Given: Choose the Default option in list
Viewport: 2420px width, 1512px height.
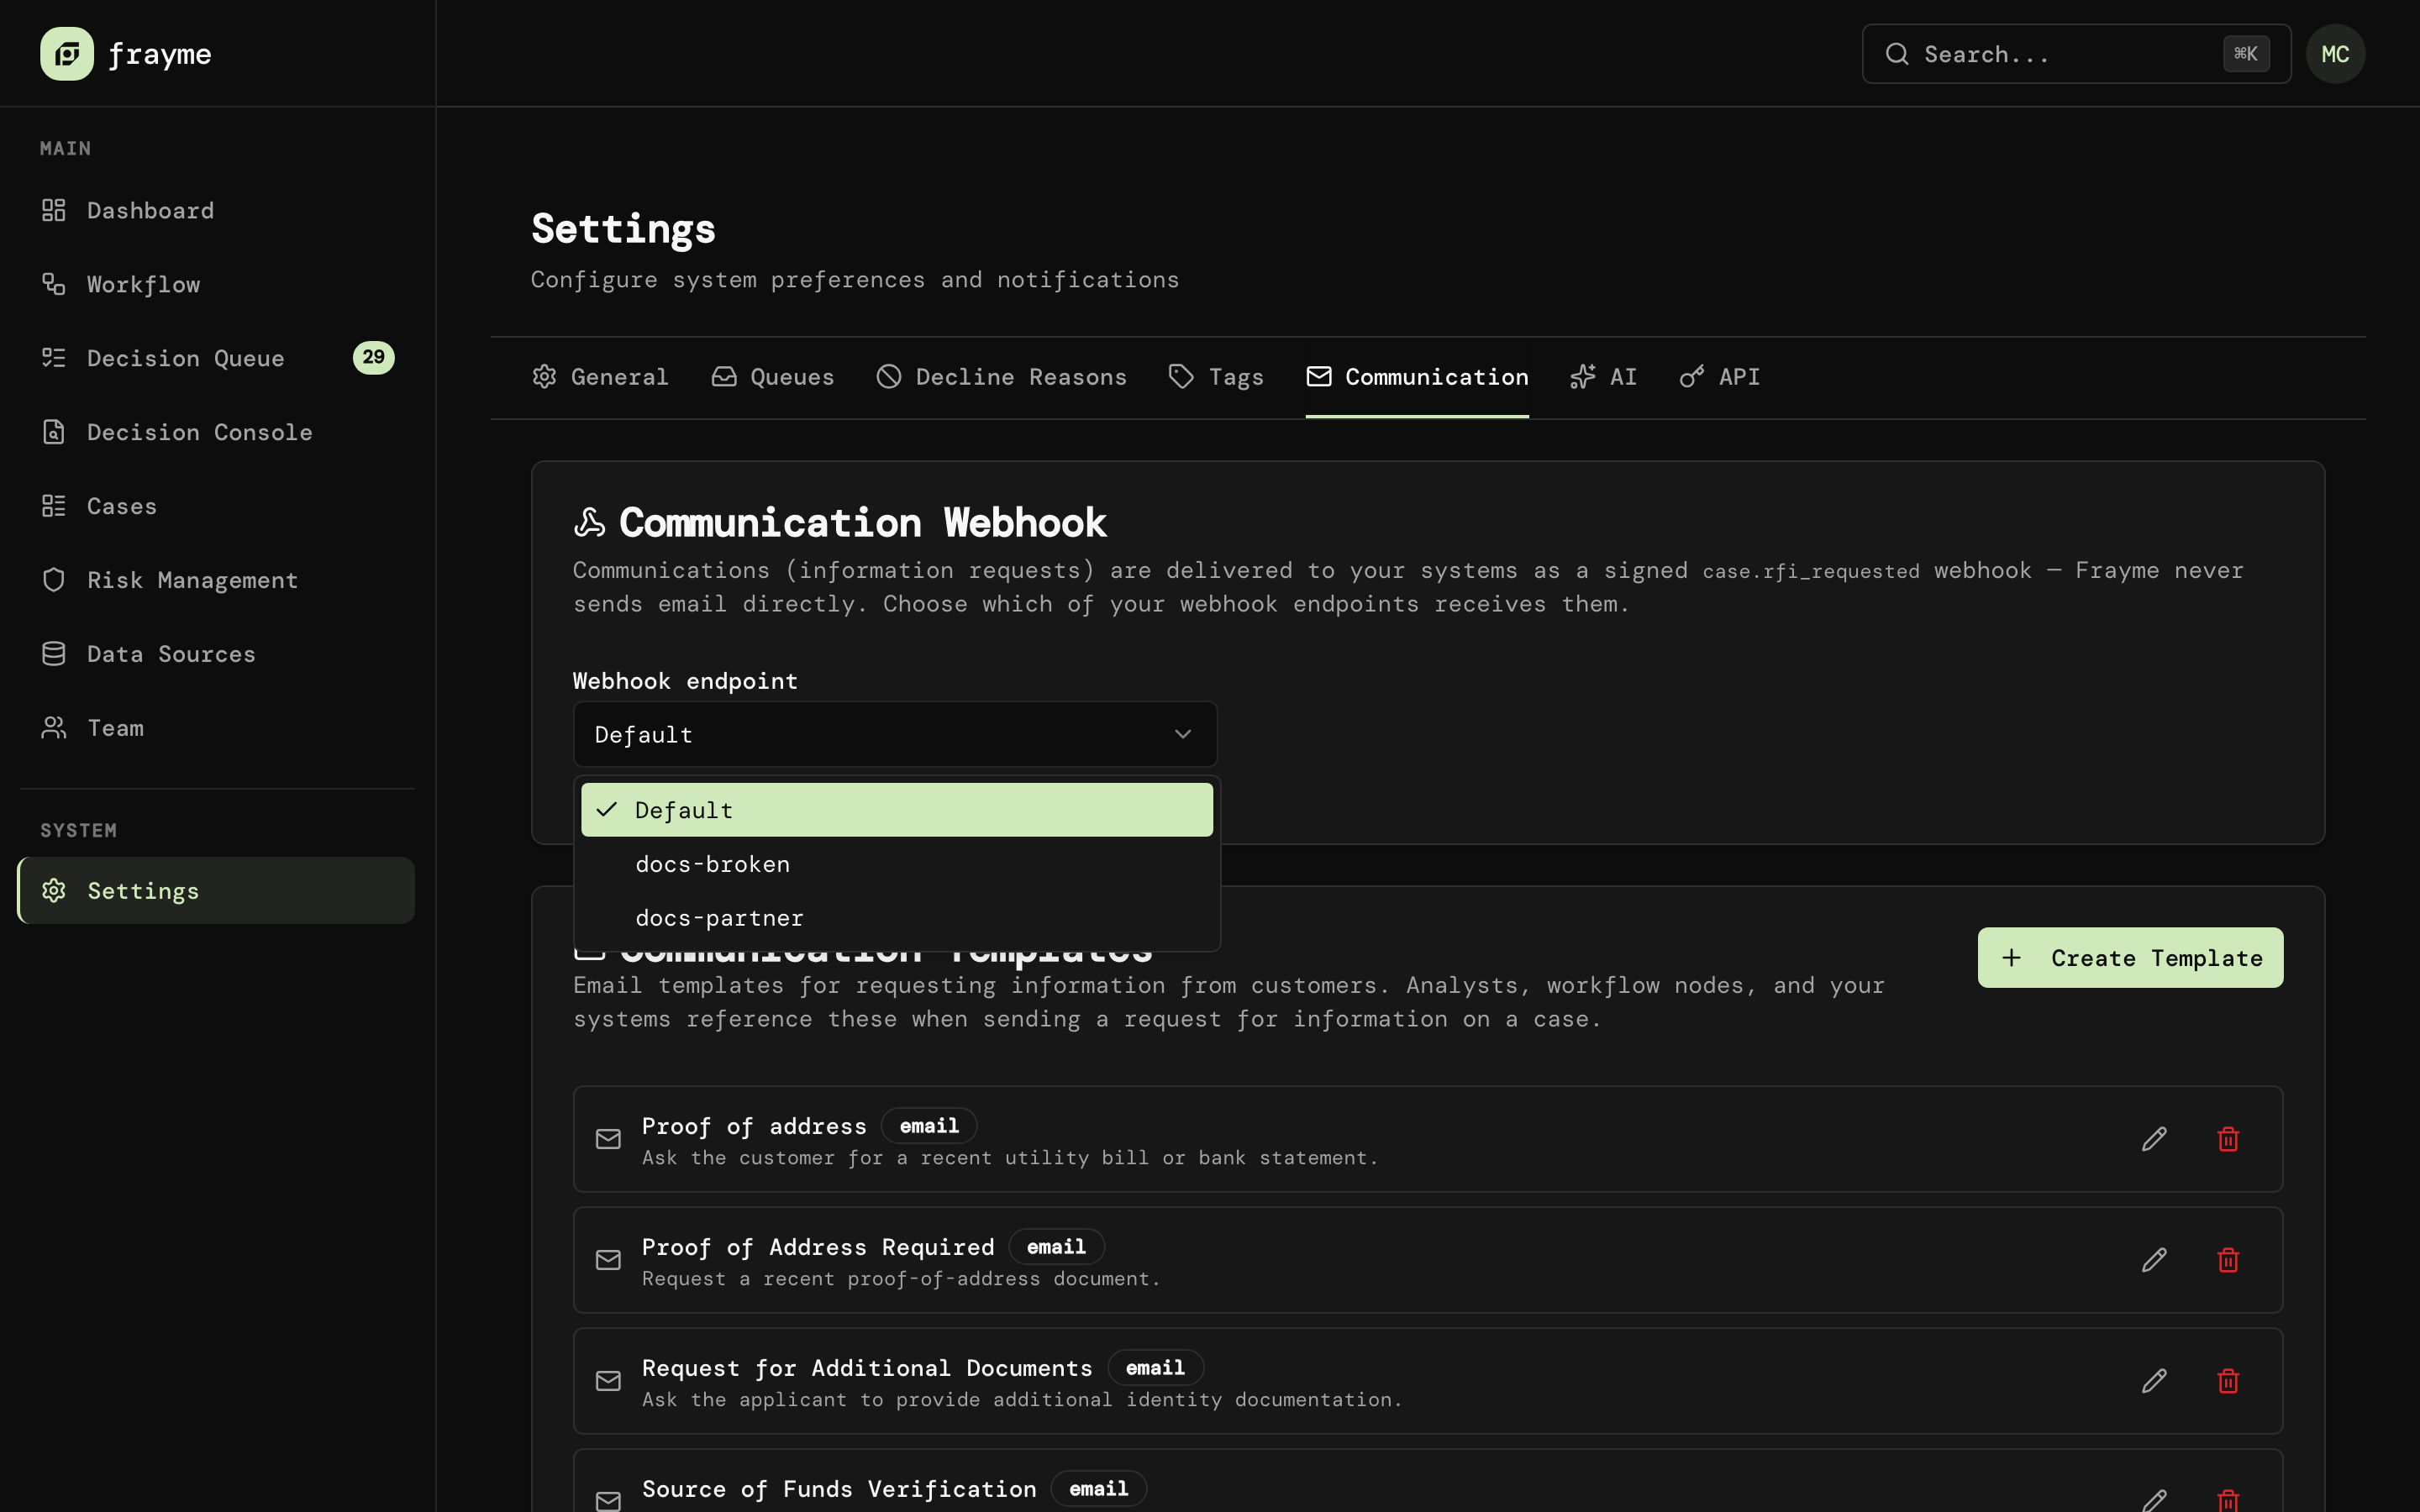Looking at the screenshot, I should coord(896,810).
